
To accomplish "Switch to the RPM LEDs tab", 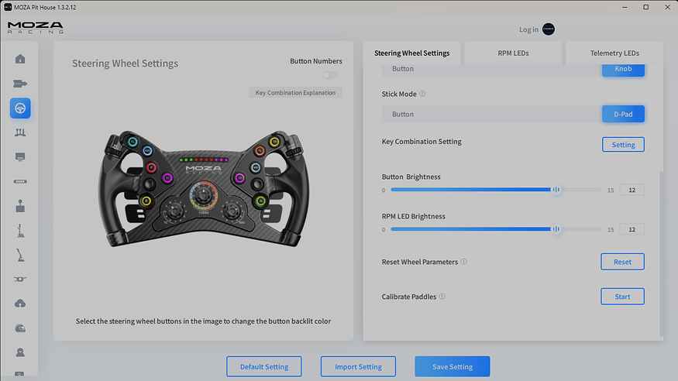I will 513,53.
